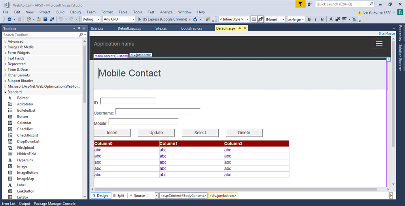Click the account avatar 'B' icon
Viewport: 405px width, 206px height.
pyautogui.click(x=400, y=12)
